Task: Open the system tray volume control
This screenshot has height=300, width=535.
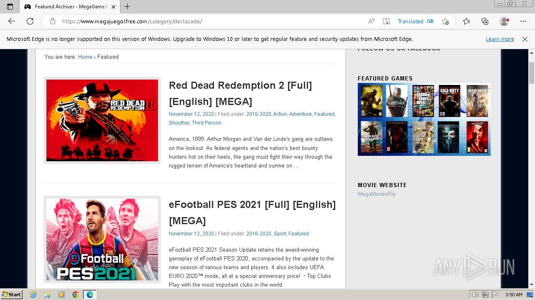Action: point(475,295)
